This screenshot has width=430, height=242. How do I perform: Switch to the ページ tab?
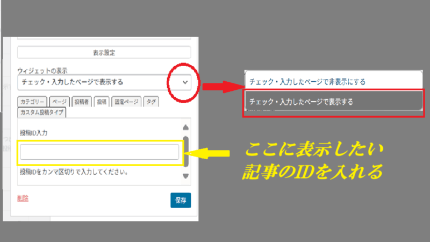pyautogui.click(x=60, y=102)
